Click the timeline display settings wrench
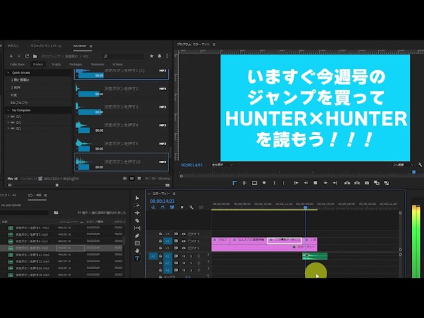Screen dimensions: 424x318 (x=191, y=207)
